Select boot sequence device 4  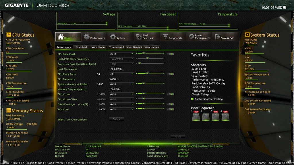[x=225, y=117]
